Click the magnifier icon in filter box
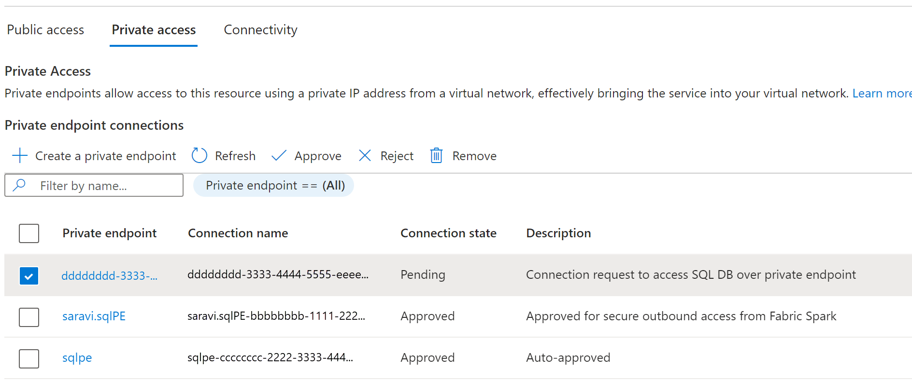 click(19, 185)
